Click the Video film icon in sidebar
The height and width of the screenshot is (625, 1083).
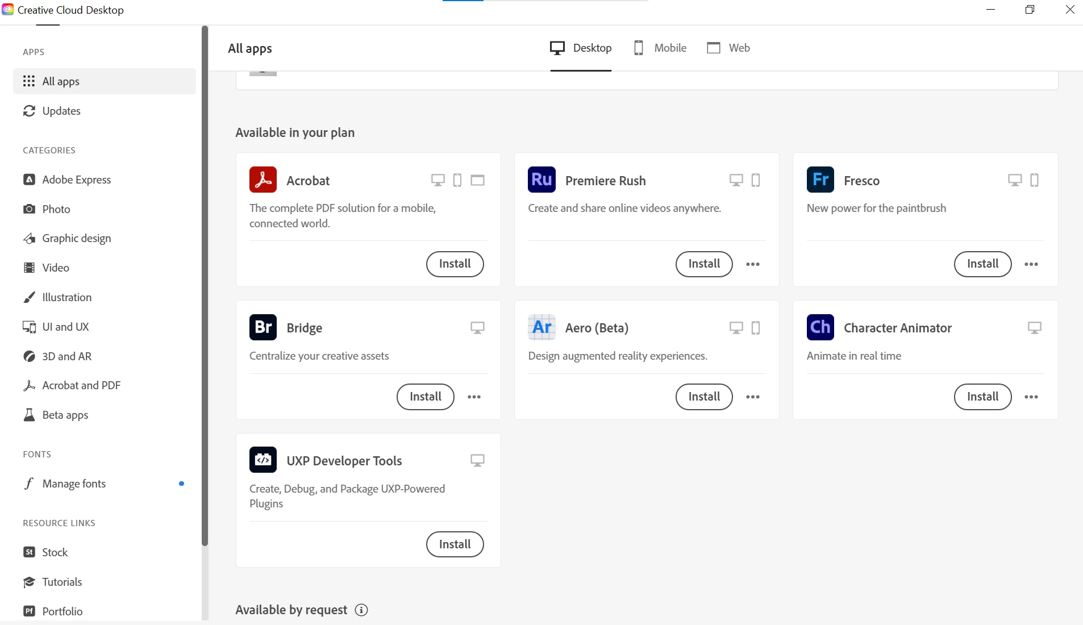click(x=29, y=268)
